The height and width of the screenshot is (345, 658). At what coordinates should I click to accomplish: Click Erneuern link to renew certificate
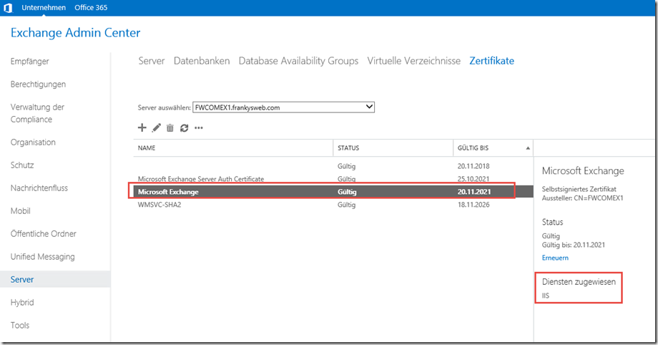point(555,258)
